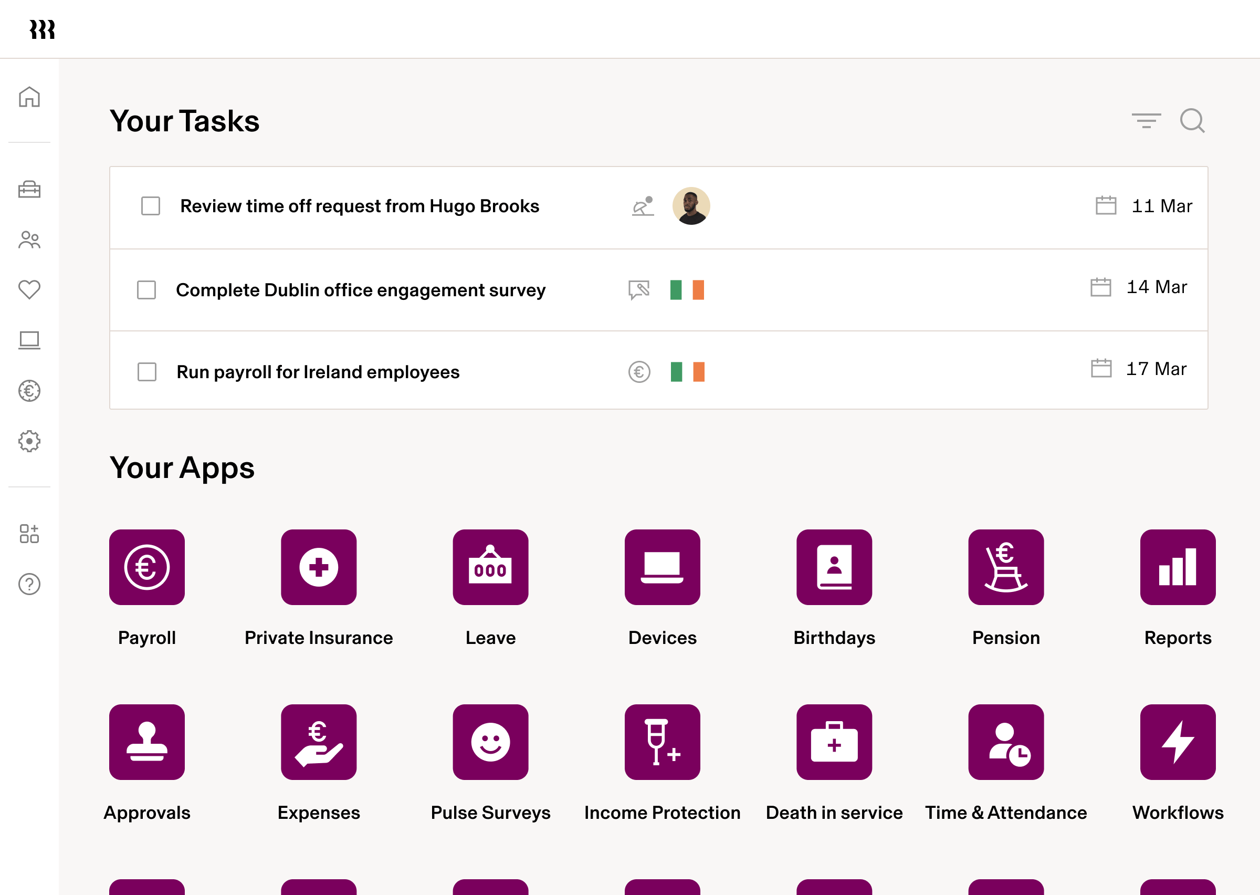
Task: Launch the Leave app
Action: (490, 568)
